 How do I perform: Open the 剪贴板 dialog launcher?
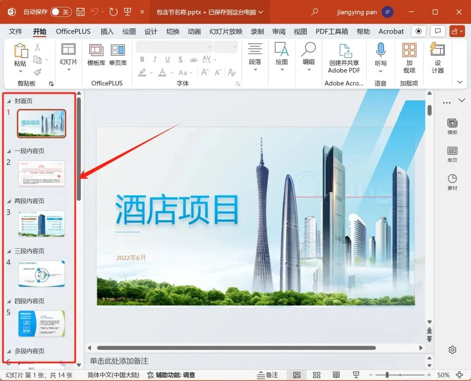[51, 84]
